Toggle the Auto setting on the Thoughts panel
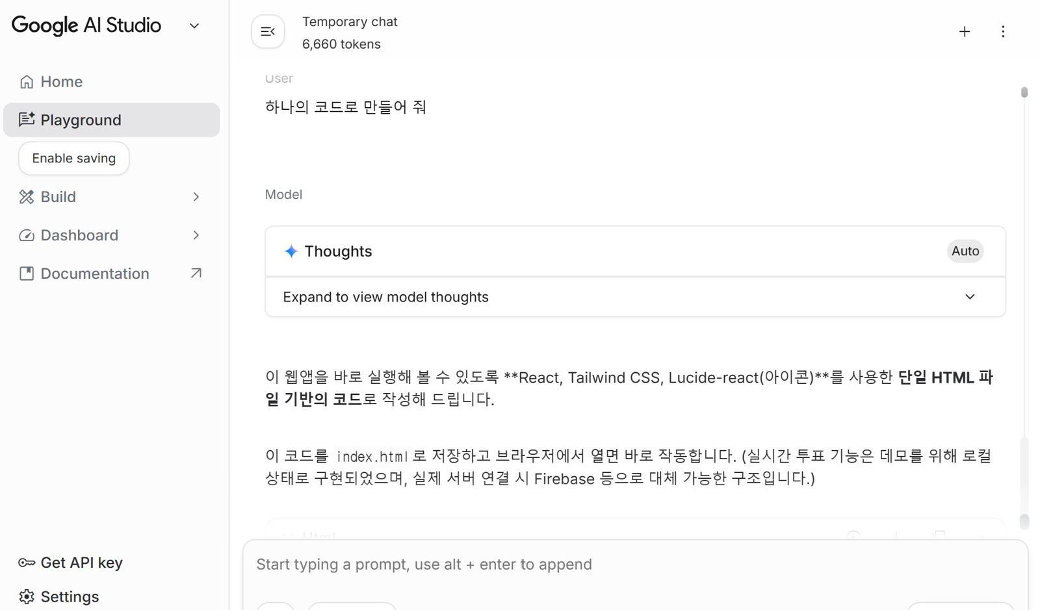Screen dimensions: 1040x610 (965, 251)
